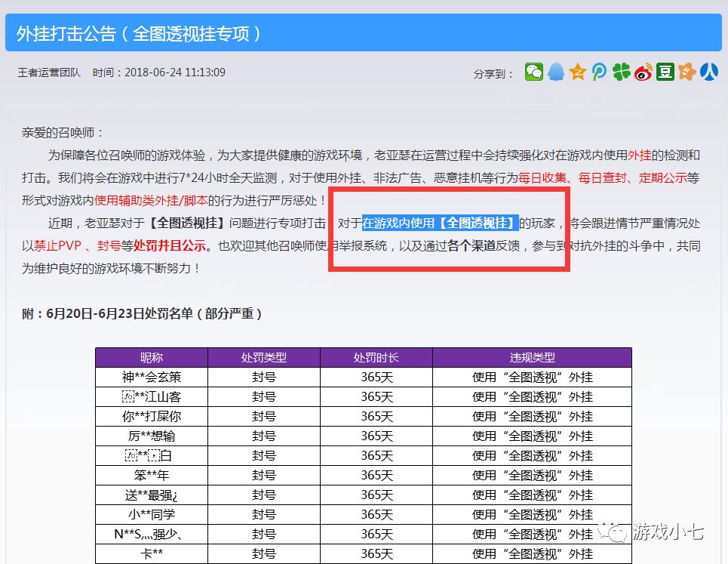Image resolution: width=728 pixels, height=564 pixels.
Task: Click the nickname cell 厉**想输
Action: tap(152, 436)
